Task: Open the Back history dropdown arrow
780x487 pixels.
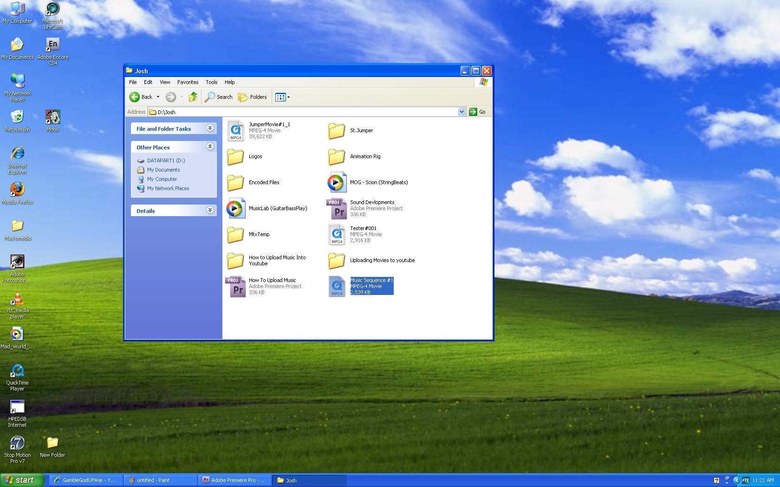Action: pyautogui.click(x=158, y=97)
